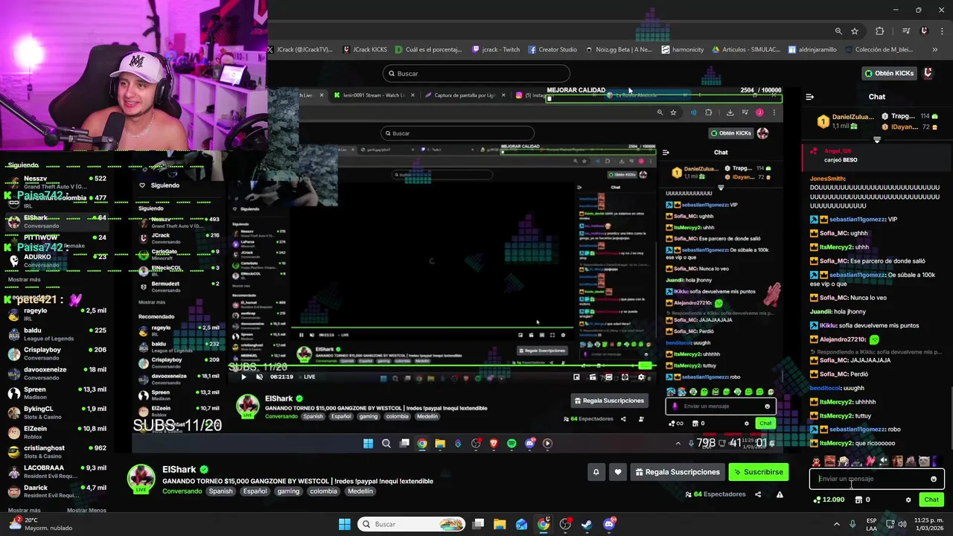Collapse recommended list with Mostrar Menos
This screenshot has width=953, height=536.
click(86, 510)
